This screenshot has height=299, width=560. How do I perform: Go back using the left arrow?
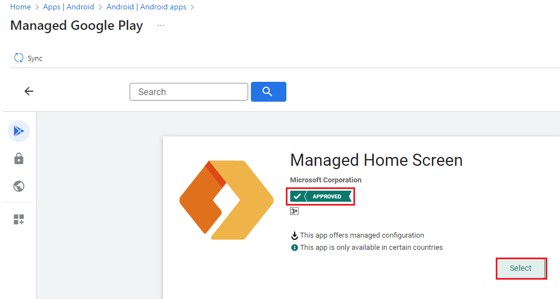click(x=29, y=92)
